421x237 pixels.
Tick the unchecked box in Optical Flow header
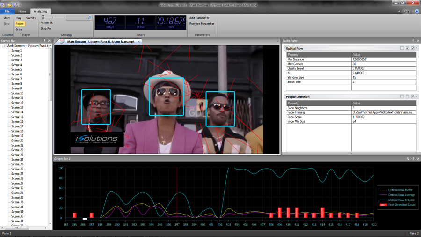click(x=402, y=48)
